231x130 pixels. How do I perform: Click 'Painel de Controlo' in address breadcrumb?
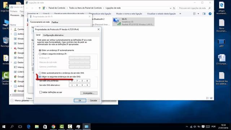pyautogui.click(x=57, y=8)
